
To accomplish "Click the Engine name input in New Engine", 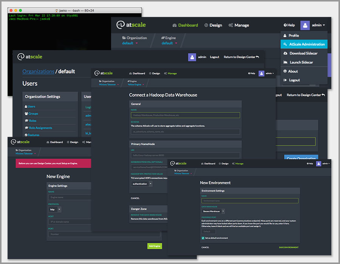I will [70, 197].
